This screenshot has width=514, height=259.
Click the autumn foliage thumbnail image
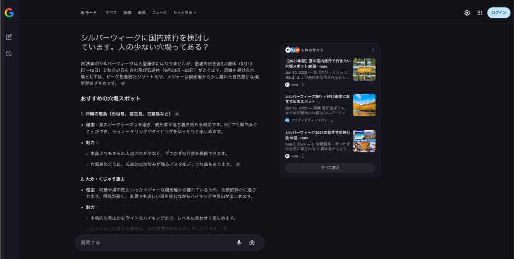click(364, 105)
